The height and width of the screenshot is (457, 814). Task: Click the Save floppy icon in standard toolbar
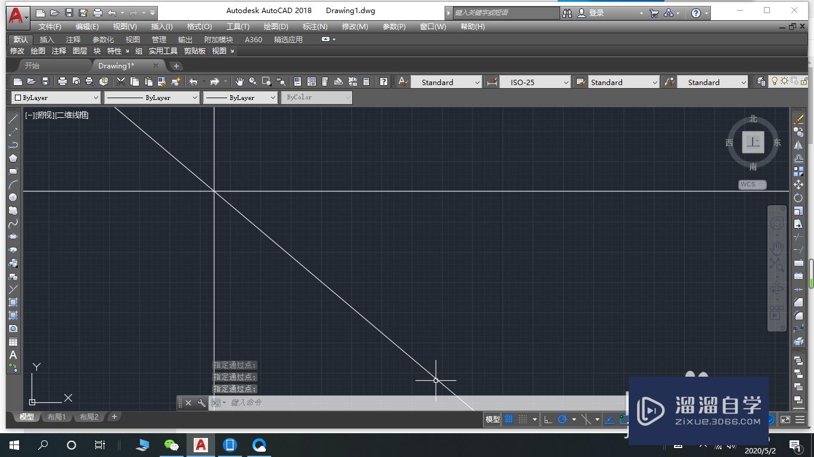(x=45, y=82)
